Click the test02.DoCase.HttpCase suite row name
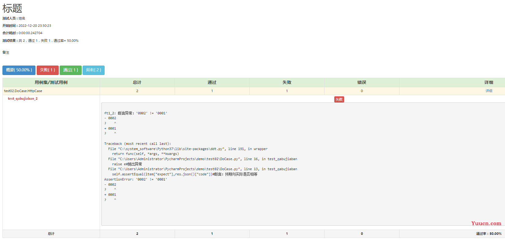This screenshot has width=505, height=240. coord(23,91)
